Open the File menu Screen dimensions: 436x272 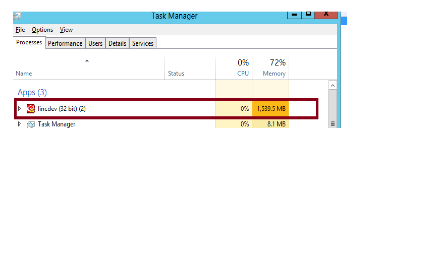coord(20,30)
